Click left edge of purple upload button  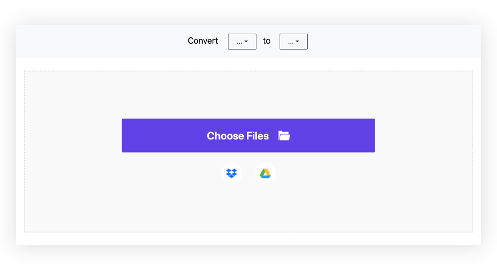pyautogui.click(x=127, y=136)
